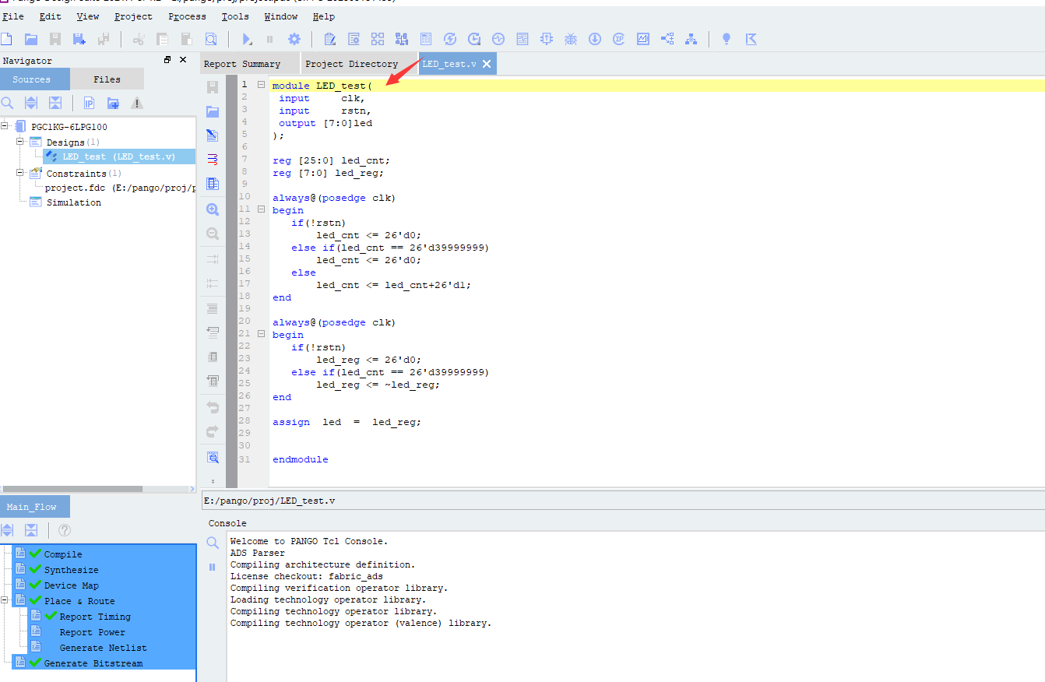Switch to the Project Directory tab
Viewport: 1045px width, 682px height.
(x=360, y=64)
